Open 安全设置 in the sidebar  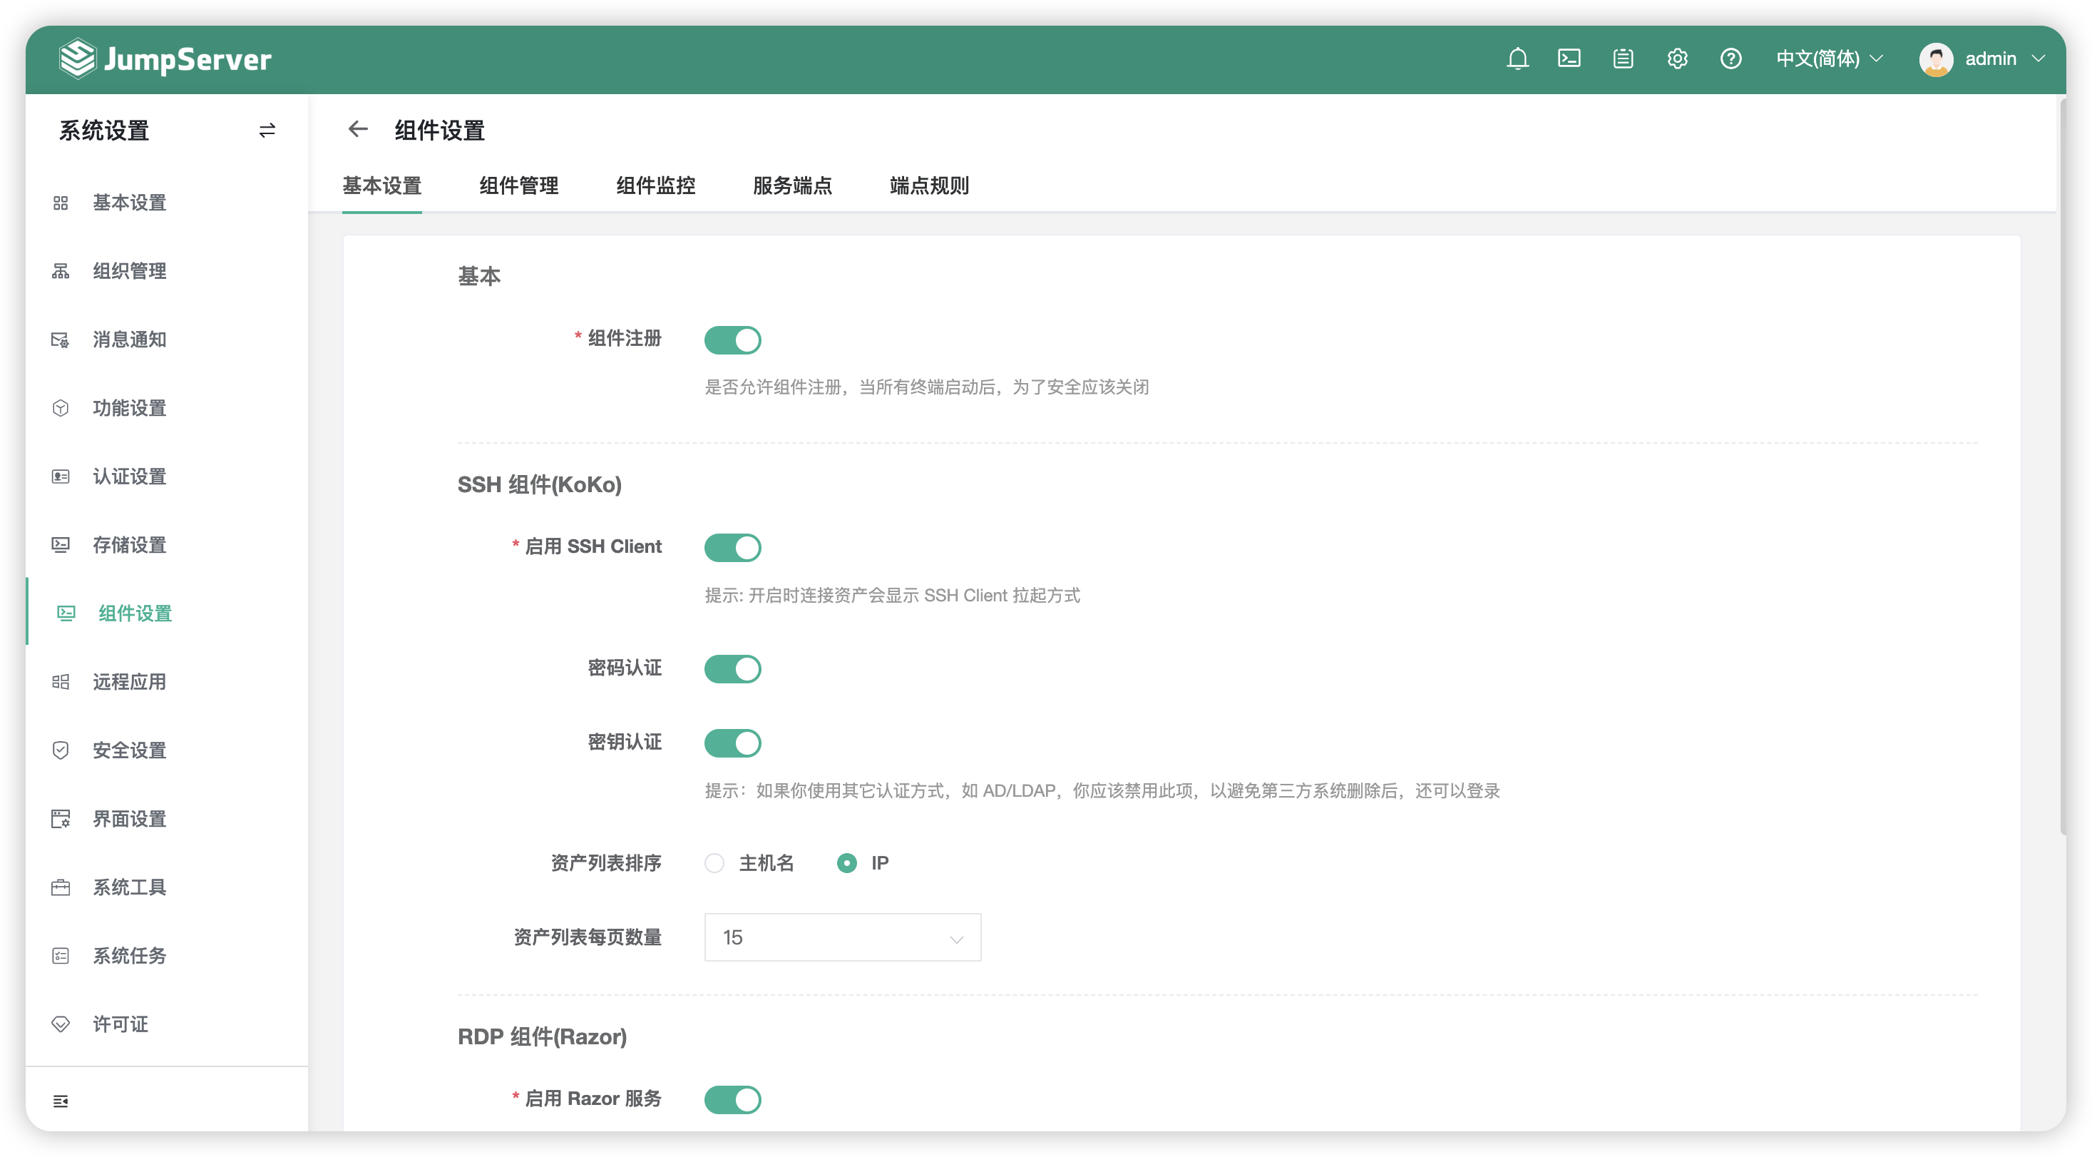pos(166,750)
